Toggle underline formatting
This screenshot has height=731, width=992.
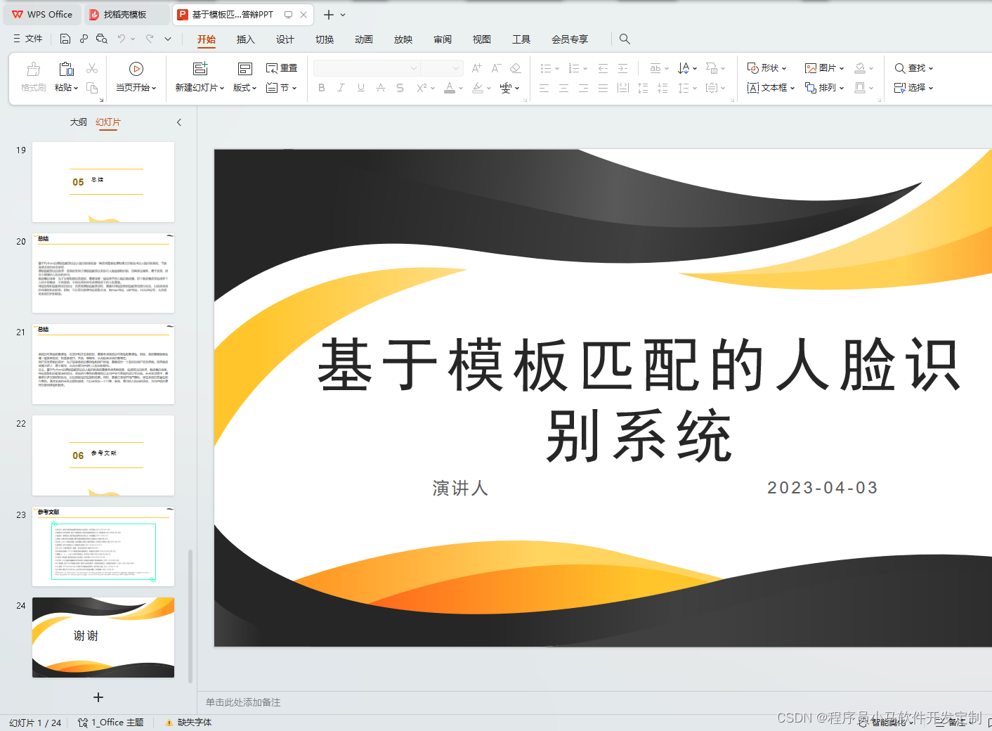(360, 87)
